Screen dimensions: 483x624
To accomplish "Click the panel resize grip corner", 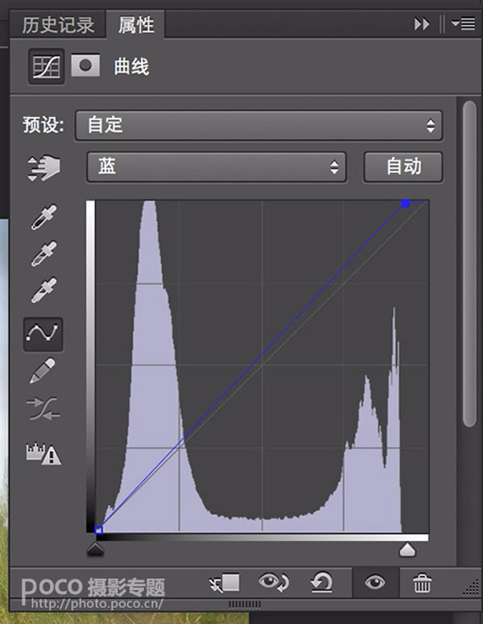I will (x=471, y=588).
